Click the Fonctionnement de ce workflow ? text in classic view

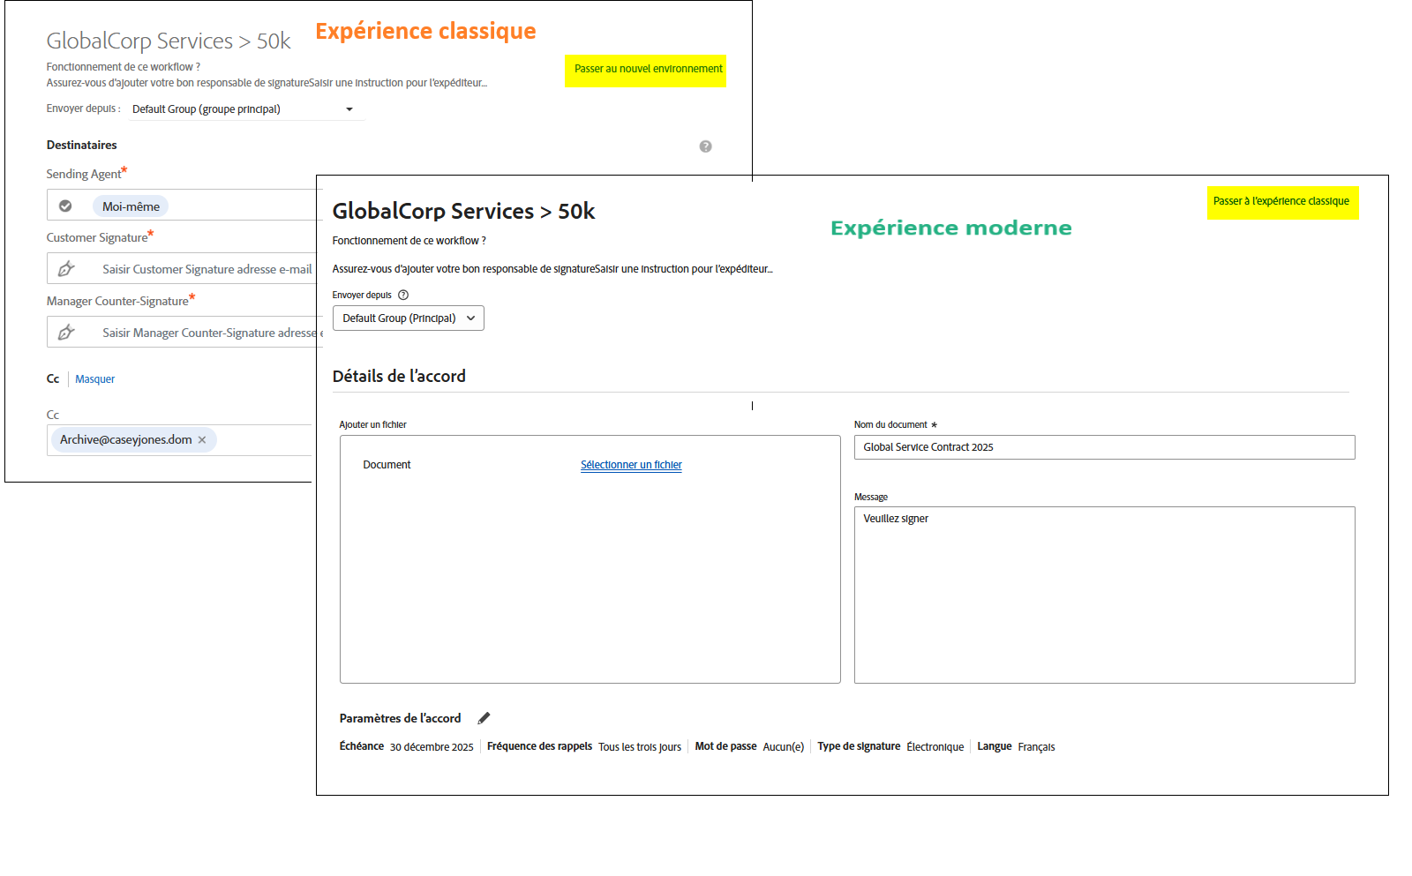pos(124,67)
